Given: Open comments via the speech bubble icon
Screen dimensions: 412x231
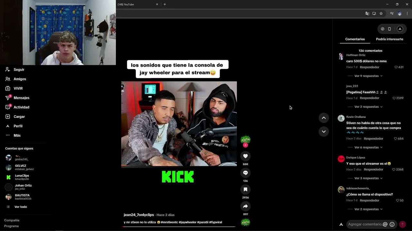Looking at the screenshot, I should 245,173.
